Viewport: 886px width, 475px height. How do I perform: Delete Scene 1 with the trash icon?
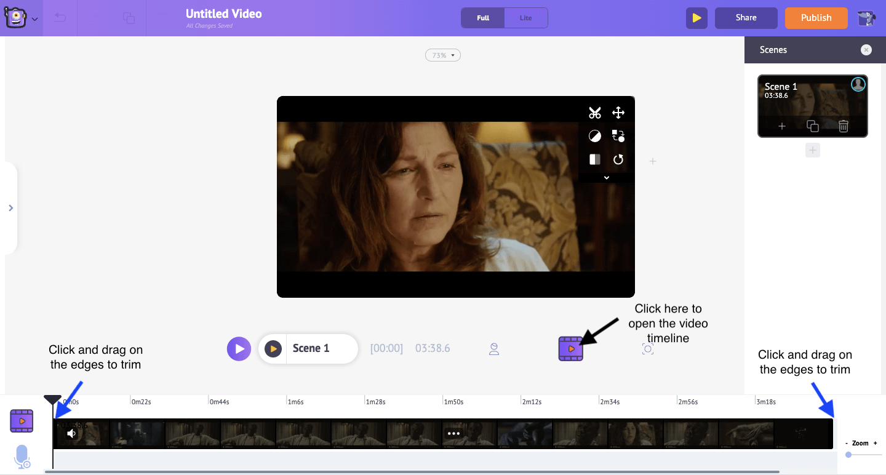click(x=844, y=126)
